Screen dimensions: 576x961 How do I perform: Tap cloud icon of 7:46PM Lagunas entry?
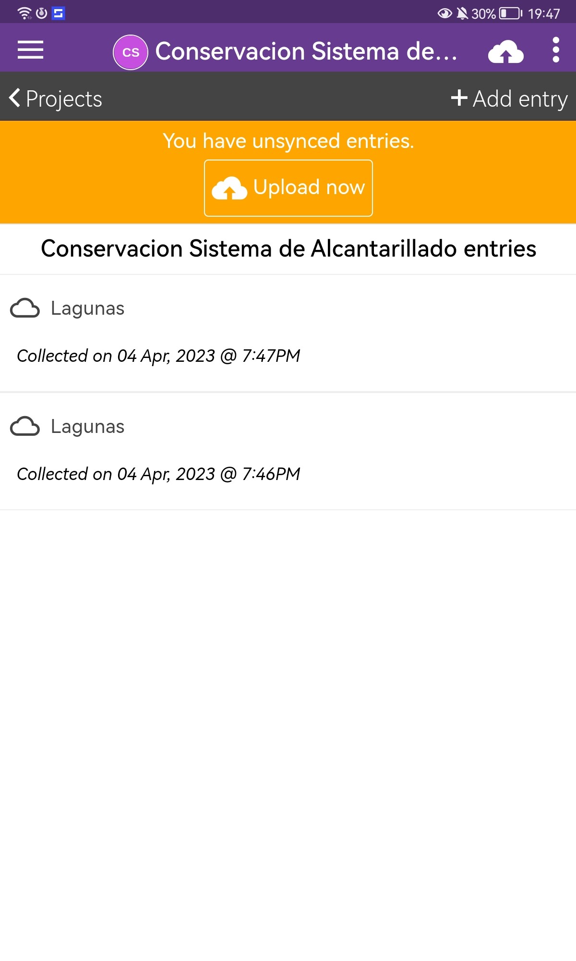[x=25, y=427]
